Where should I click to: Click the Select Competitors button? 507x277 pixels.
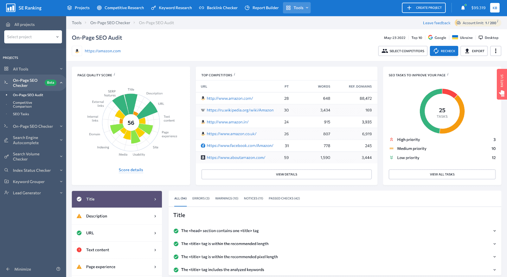click(x=403, y=51)
